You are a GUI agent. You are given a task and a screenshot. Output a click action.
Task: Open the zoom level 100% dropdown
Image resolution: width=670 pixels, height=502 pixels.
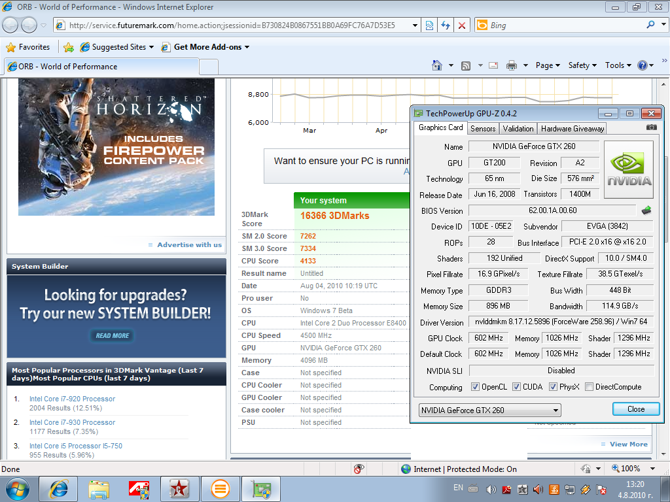click(x=652, y=469)
